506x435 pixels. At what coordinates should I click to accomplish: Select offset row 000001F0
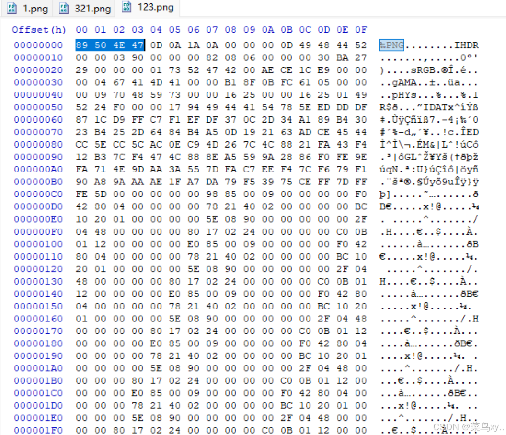coord(38,430)
